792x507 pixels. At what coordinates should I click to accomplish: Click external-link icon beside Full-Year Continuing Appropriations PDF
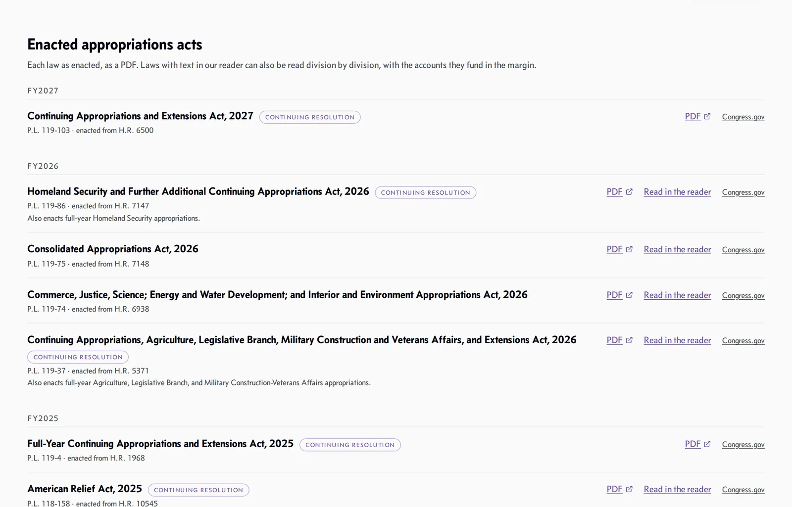pyautogui.click(x=707, y=444)
